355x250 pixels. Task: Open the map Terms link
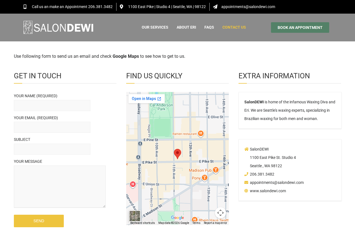tap(196, 223)
